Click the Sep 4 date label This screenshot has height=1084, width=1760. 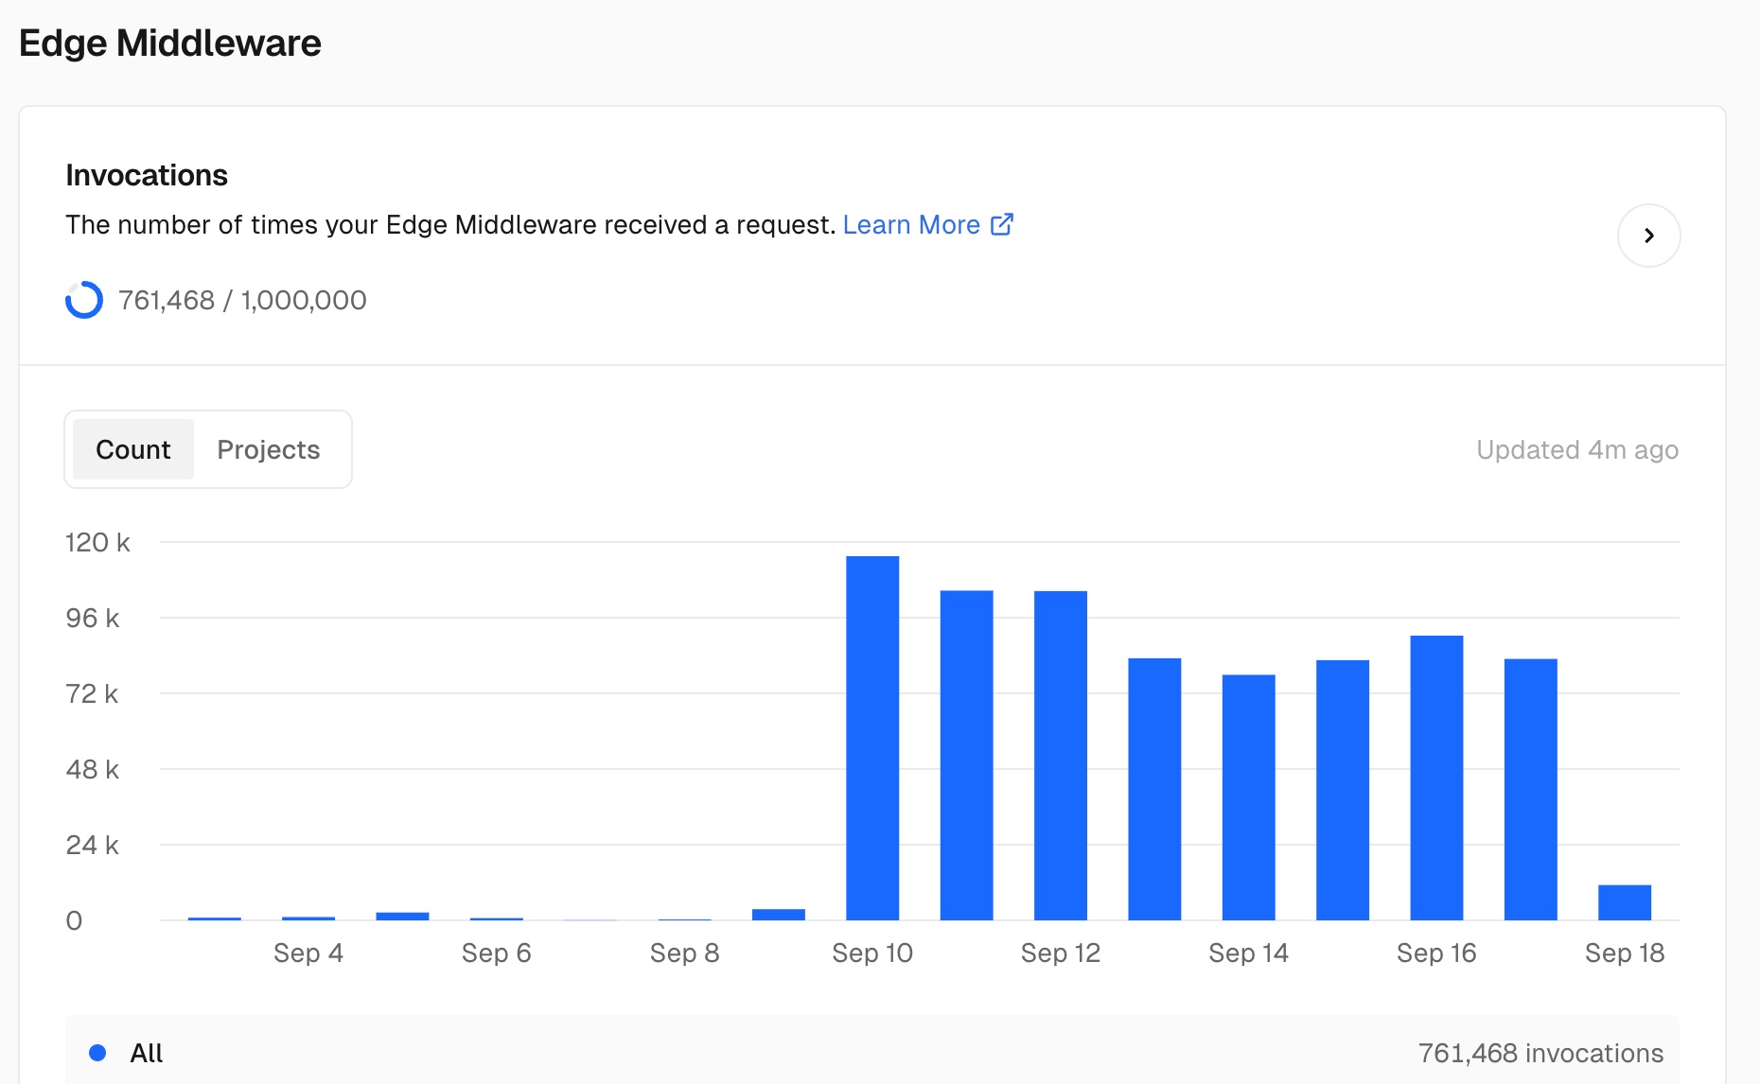pyautogui.click(x=308, y=953)
